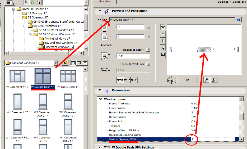Collapse the 08 Openings 17 tree node

19,18
